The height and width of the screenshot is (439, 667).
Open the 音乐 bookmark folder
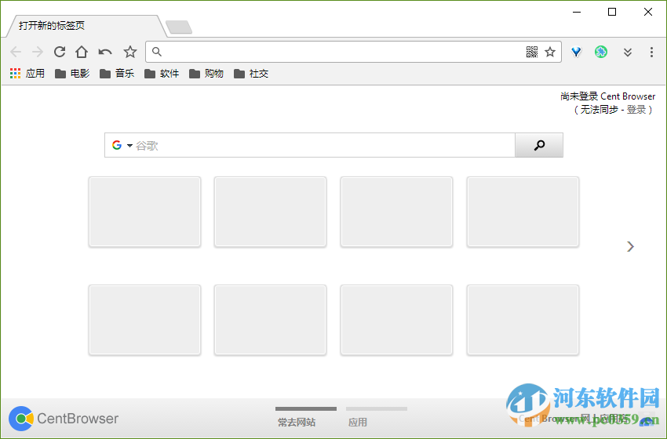pyautogui.click(x=117, y=74)
